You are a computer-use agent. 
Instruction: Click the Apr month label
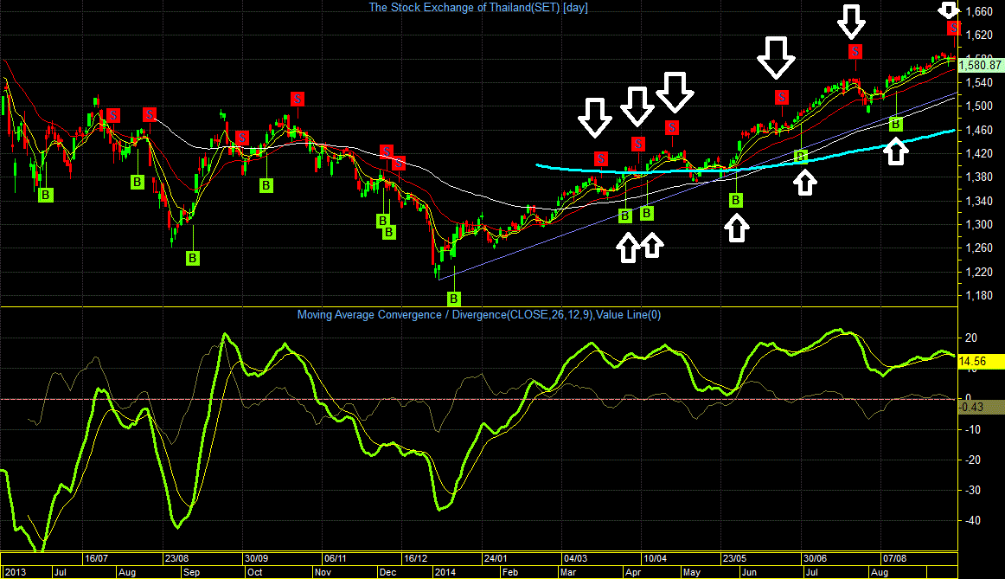[632, 572]
